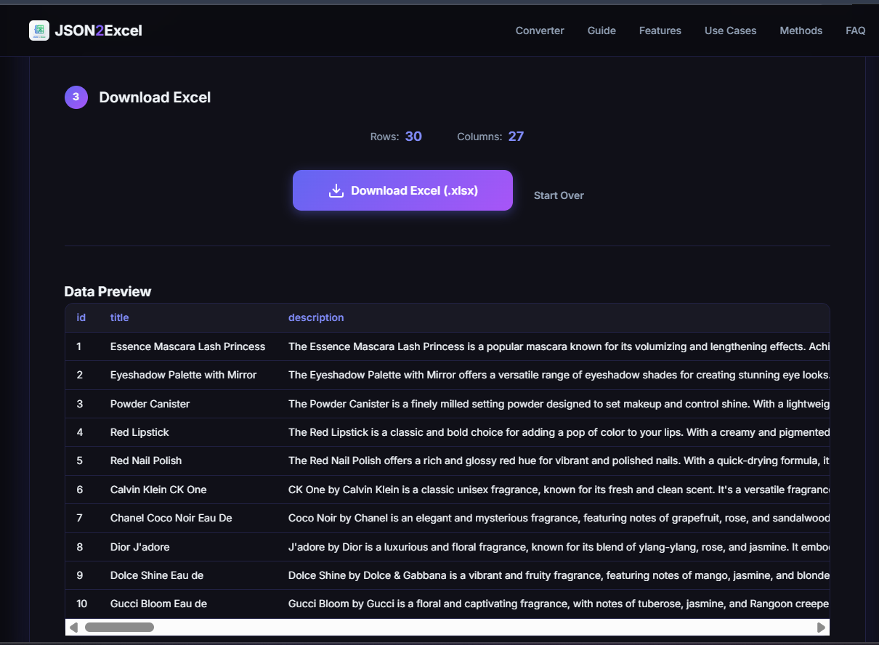Select the 'Red Nail Polish' title cell
This screenshot has width=879, height=645.
pyautogui.click(x=146, y=461)
